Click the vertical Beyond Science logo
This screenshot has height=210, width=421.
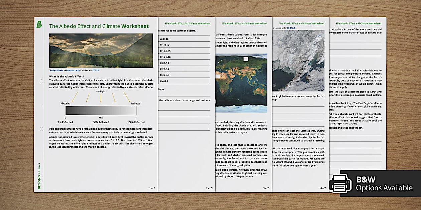(39, 176)
